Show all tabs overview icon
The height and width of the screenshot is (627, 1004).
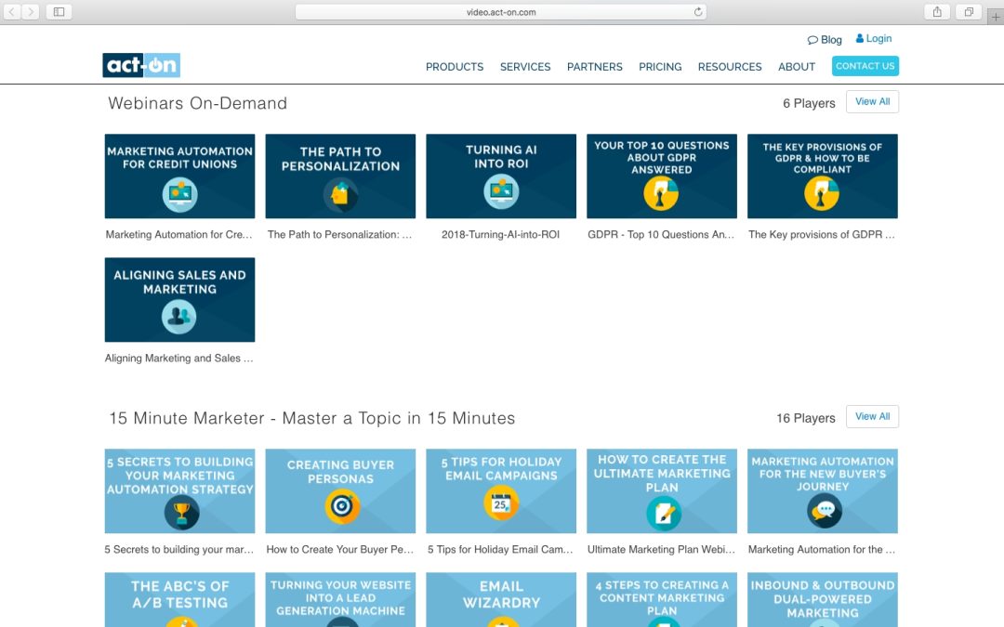coord(969,11)
